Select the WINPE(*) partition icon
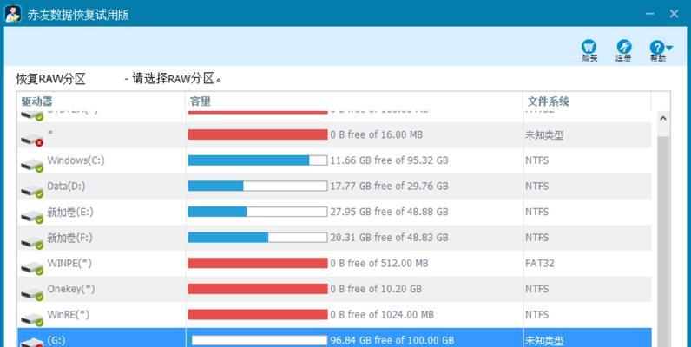The height and width of the screenshot is (347, 691). coord(32,268)
